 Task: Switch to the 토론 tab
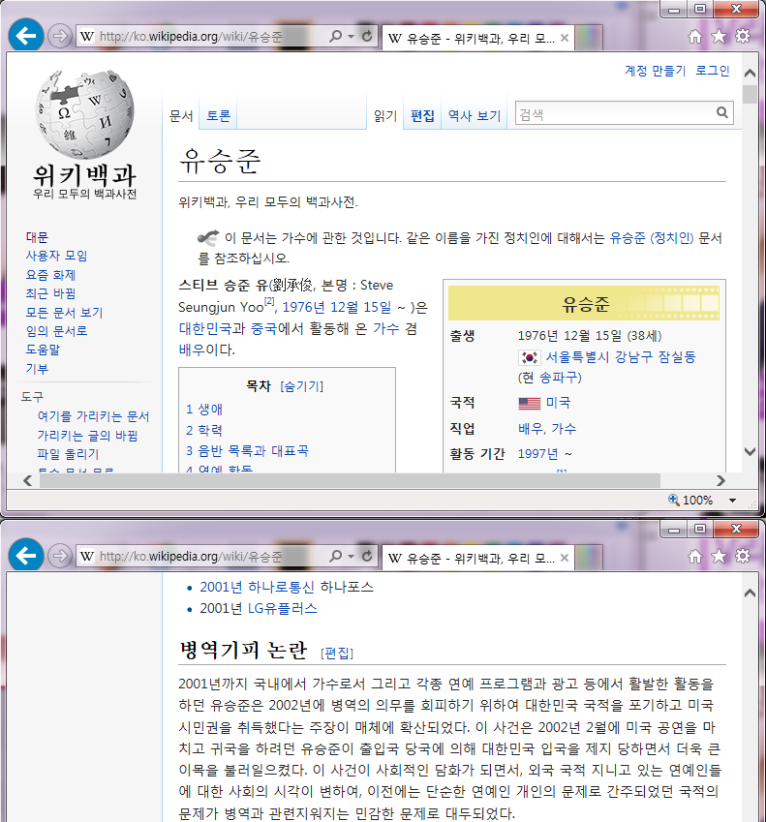pos(218,115)
